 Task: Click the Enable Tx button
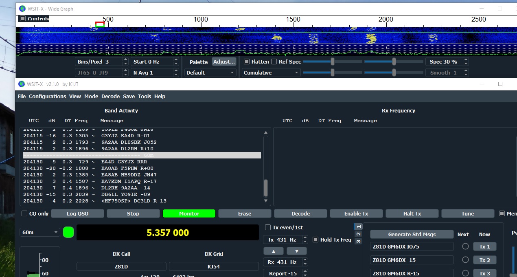click(356, 213)
